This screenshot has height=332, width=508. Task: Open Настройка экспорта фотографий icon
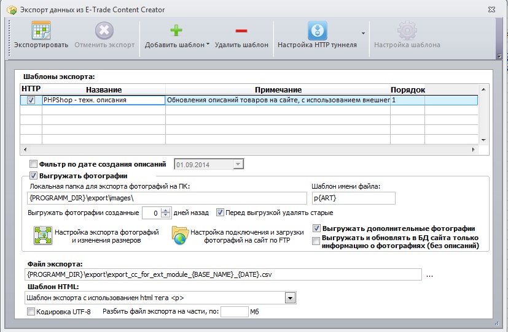tap(43, 235)
